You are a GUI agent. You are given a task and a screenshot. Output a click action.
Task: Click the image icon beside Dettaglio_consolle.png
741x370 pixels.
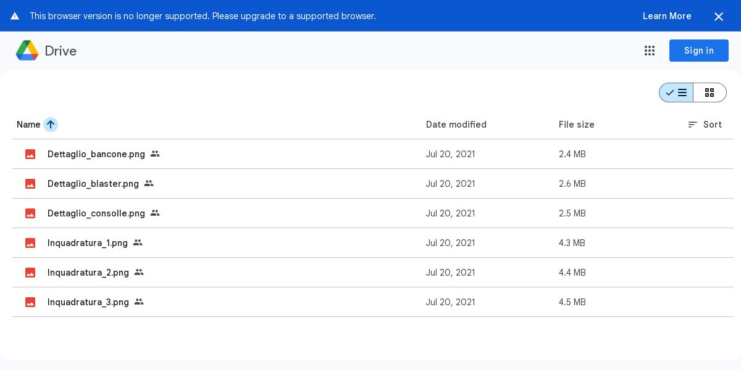point(30,213)
